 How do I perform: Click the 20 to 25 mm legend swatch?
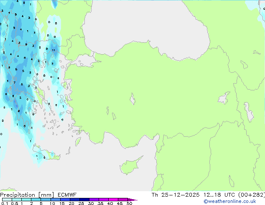click(74, 200)
